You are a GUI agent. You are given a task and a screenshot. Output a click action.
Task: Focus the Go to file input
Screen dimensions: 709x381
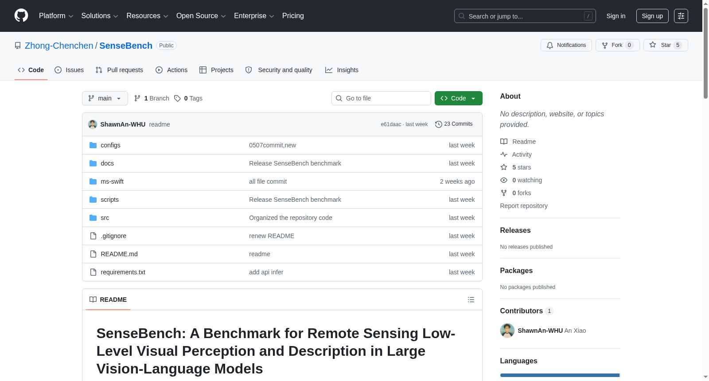381,98
